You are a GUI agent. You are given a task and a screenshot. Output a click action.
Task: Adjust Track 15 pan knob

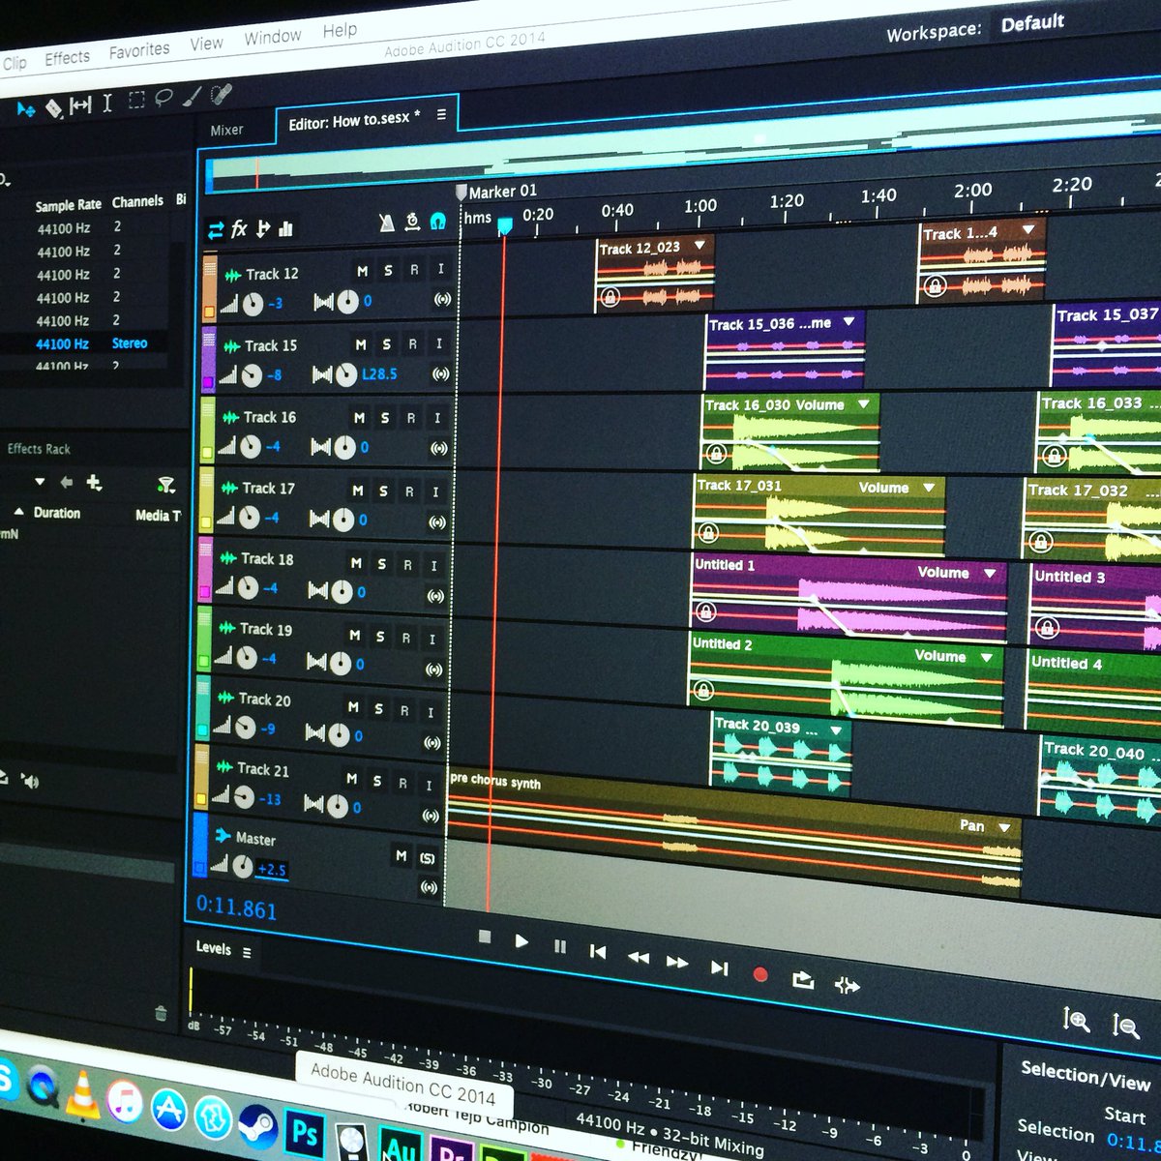(x=346, y=374)
